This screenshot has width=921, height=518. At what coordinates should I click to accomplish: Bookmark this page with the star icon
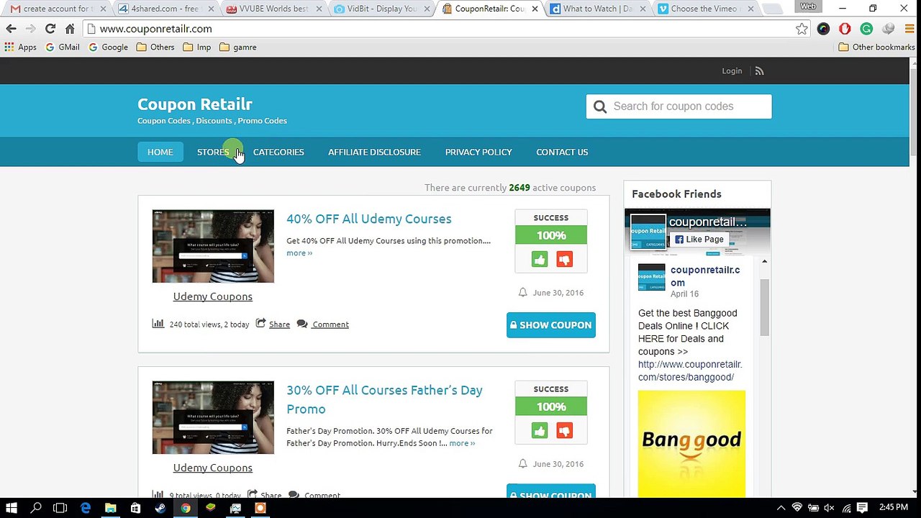click(x=802, y=29)
